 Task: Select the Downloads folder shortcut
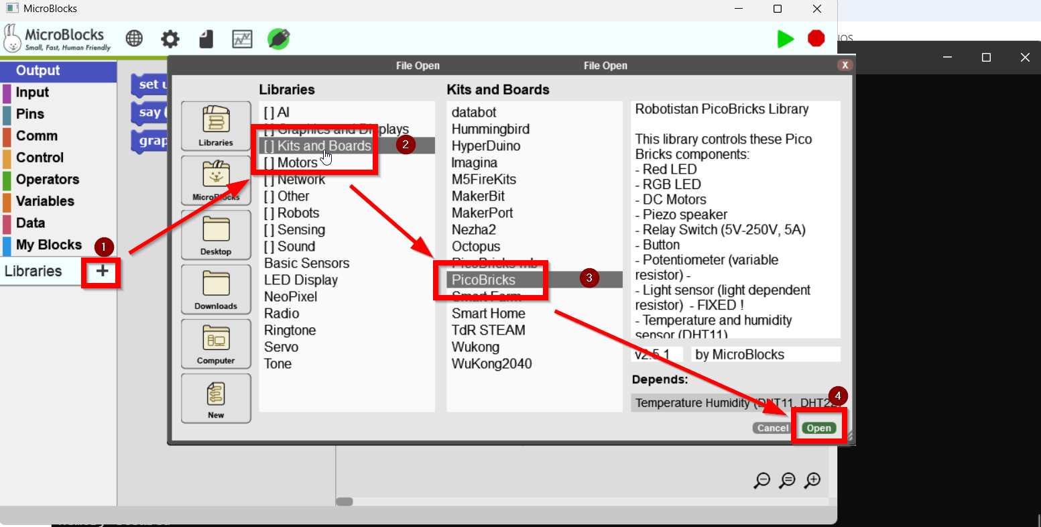(x=216, y=290)
